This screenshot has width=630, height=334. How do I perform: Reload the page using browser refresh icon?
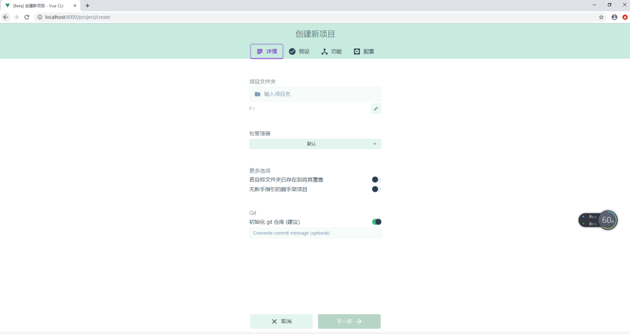click(26, 17)
